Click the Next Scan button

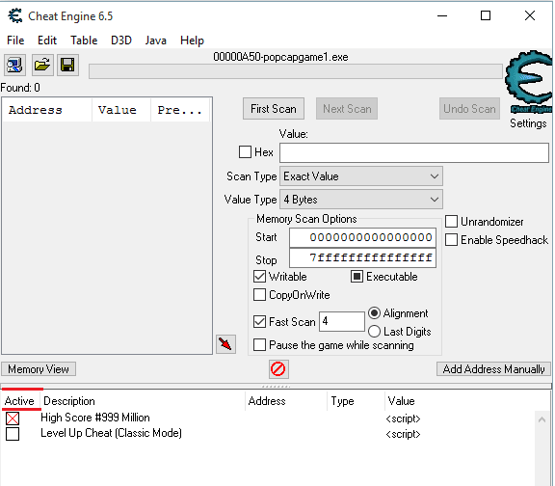[347, 109]
